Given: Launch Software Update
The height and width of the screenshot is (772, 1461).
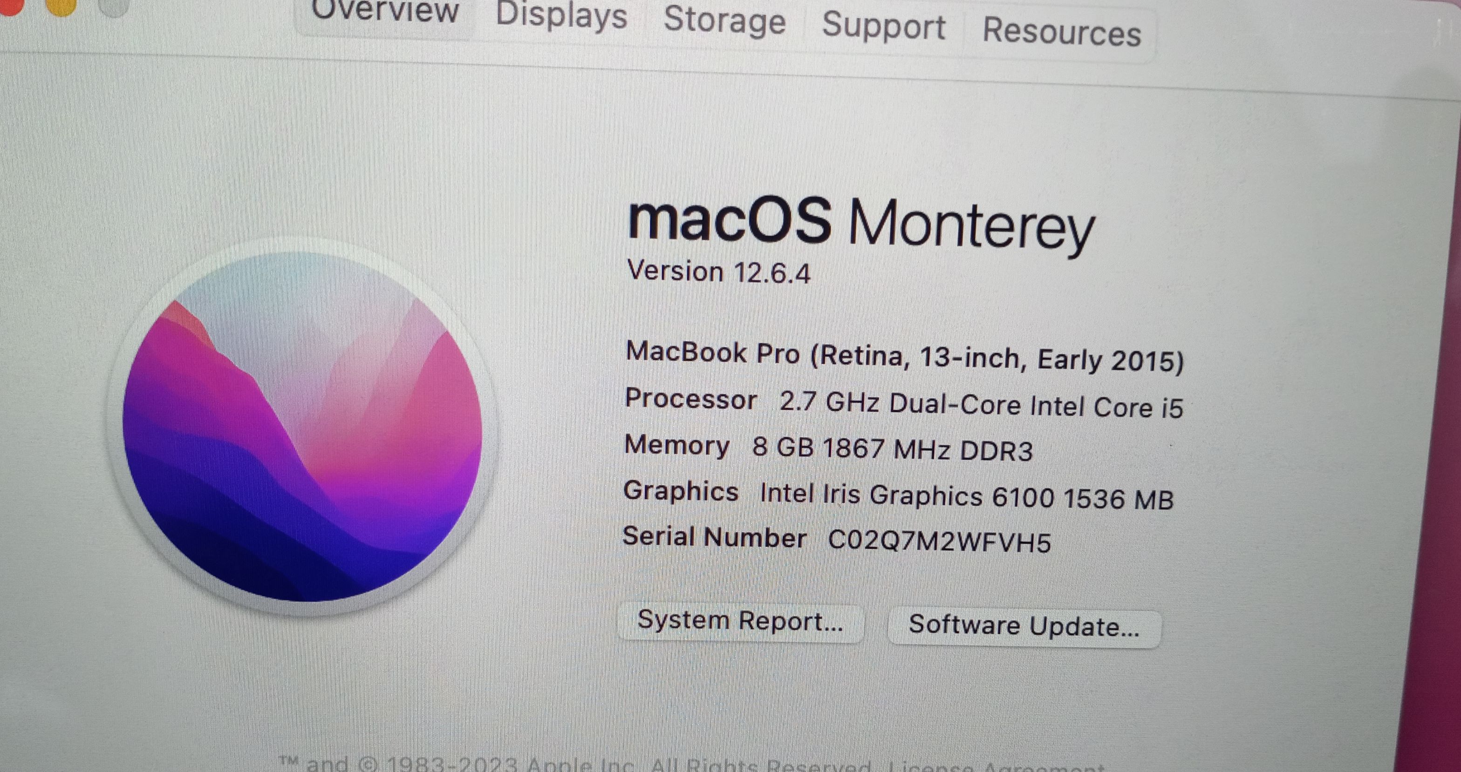Looking at the screenshot, I should [x=1024, y=627].
